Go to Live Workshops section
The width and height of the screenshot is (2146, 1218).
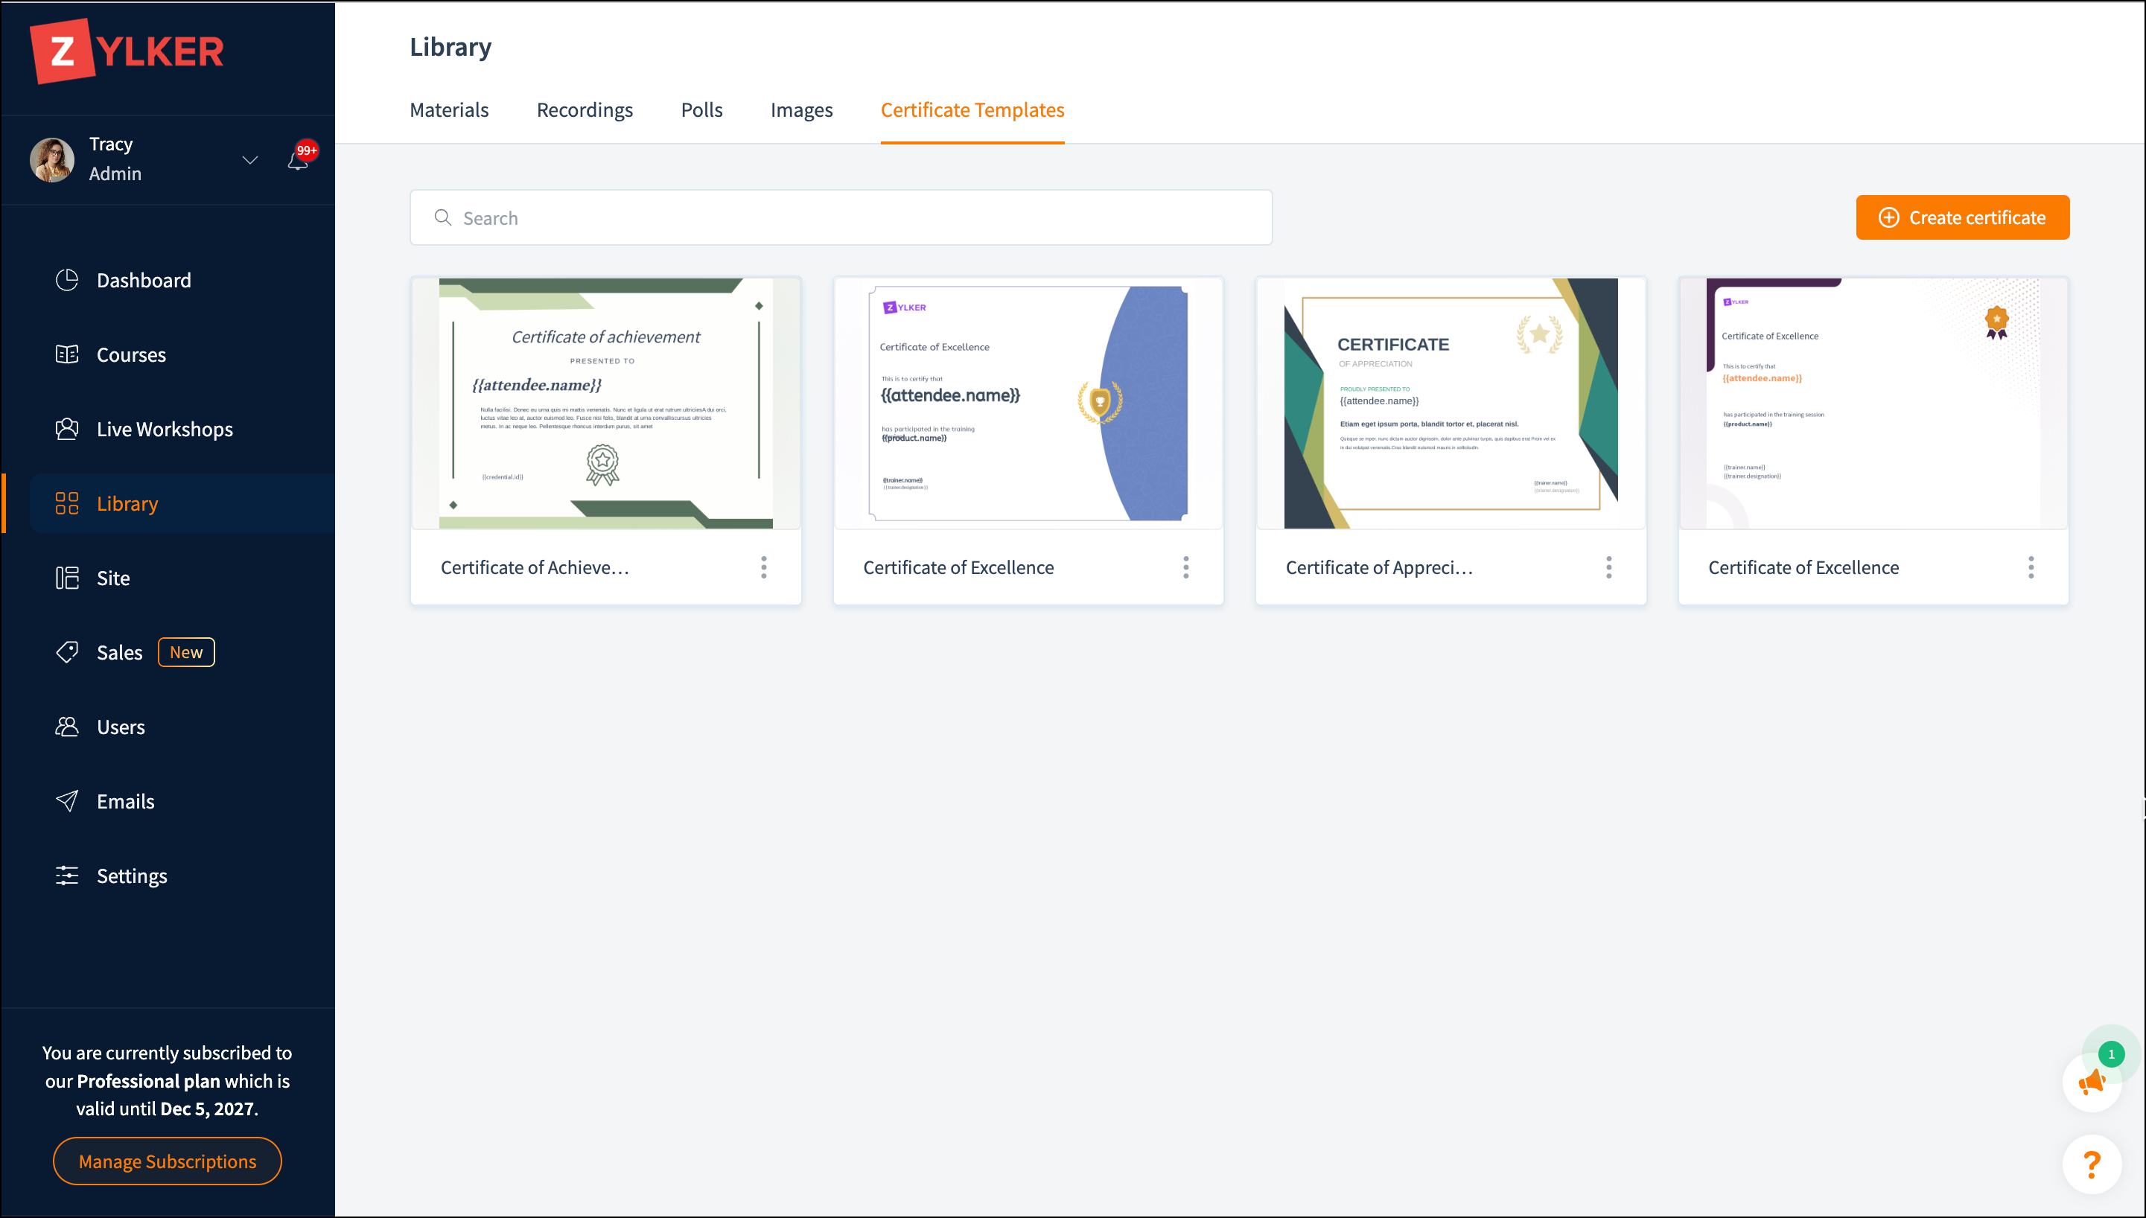[x=164, y=429]
